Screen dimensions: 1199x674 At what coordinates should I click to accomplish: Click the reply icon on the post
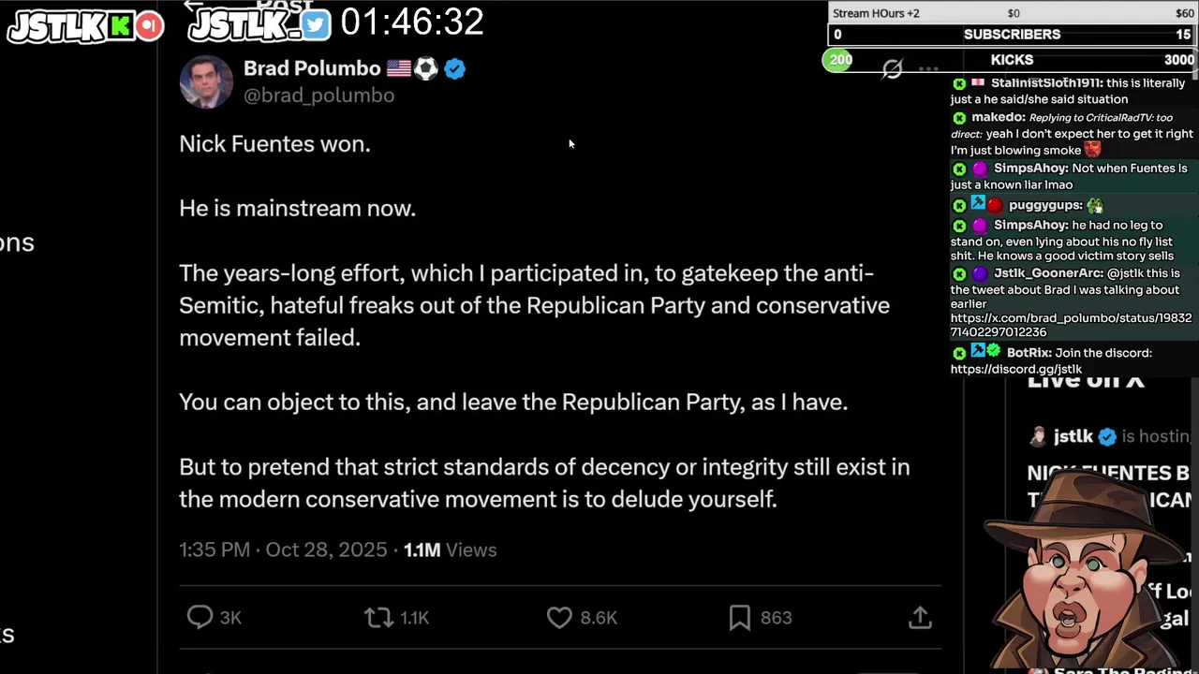pos(200,617)
